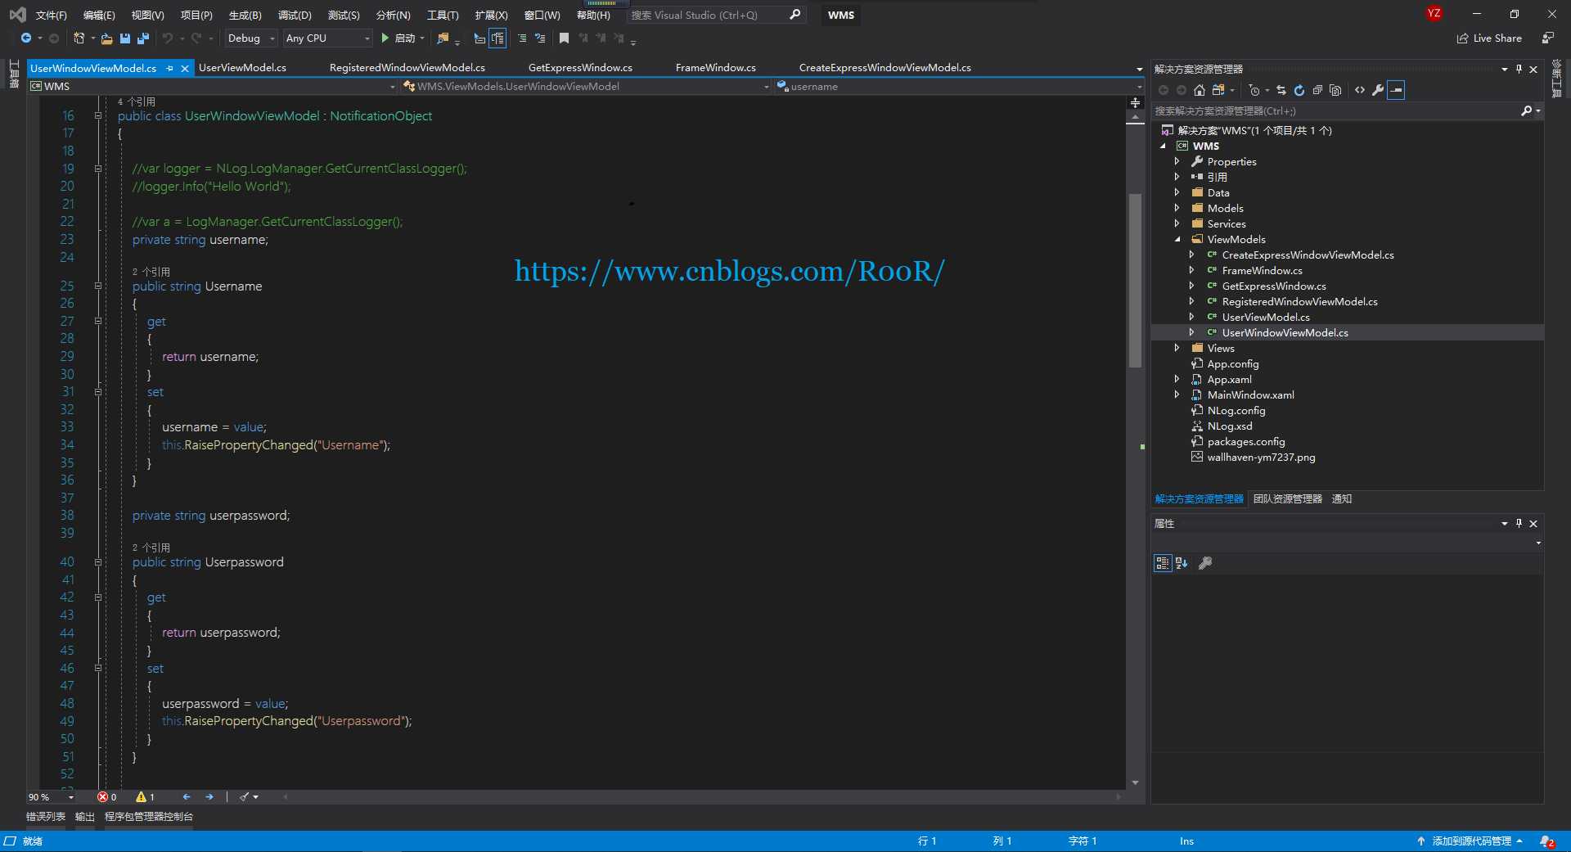
Task: Open the 错误列表 panel tab
Action: coord(46,817)
